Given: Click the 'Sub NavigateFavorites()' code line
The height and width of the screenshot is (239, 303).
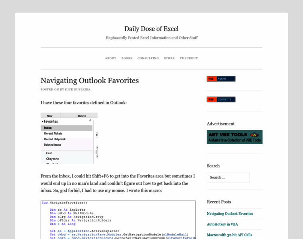Looking at the screenshot, I should [x=64, y=203].
